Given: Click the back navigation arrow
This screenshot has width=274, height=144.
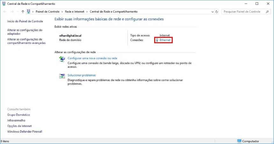Looking at the screenshot, I should click(5, 11).
